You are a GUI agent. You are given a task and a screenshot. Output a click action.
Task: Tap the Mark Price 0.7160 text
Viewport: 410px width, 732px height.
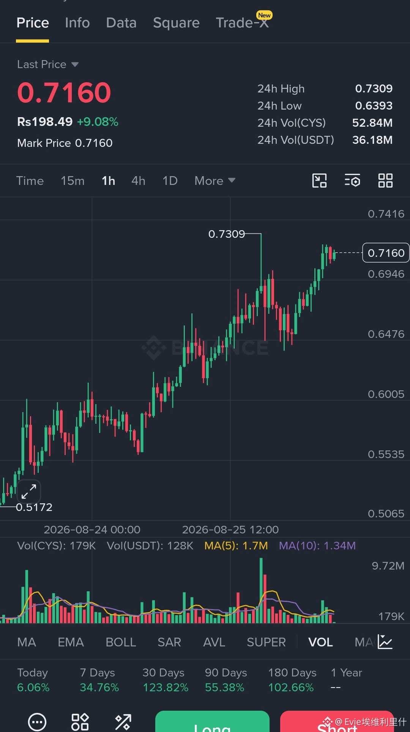(x=65, y=143)
